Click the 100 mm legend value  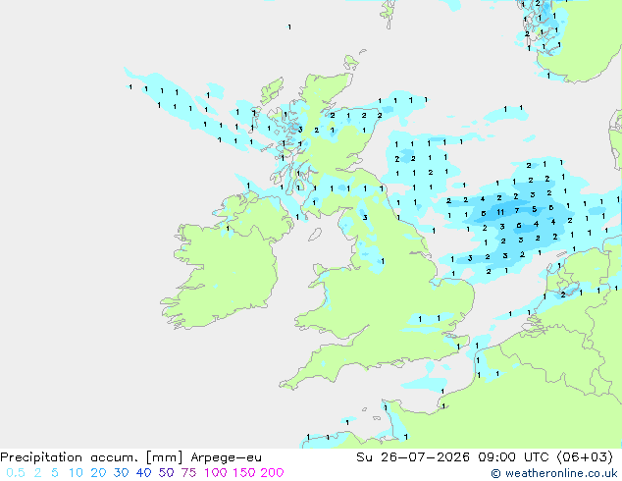(216, 473)
